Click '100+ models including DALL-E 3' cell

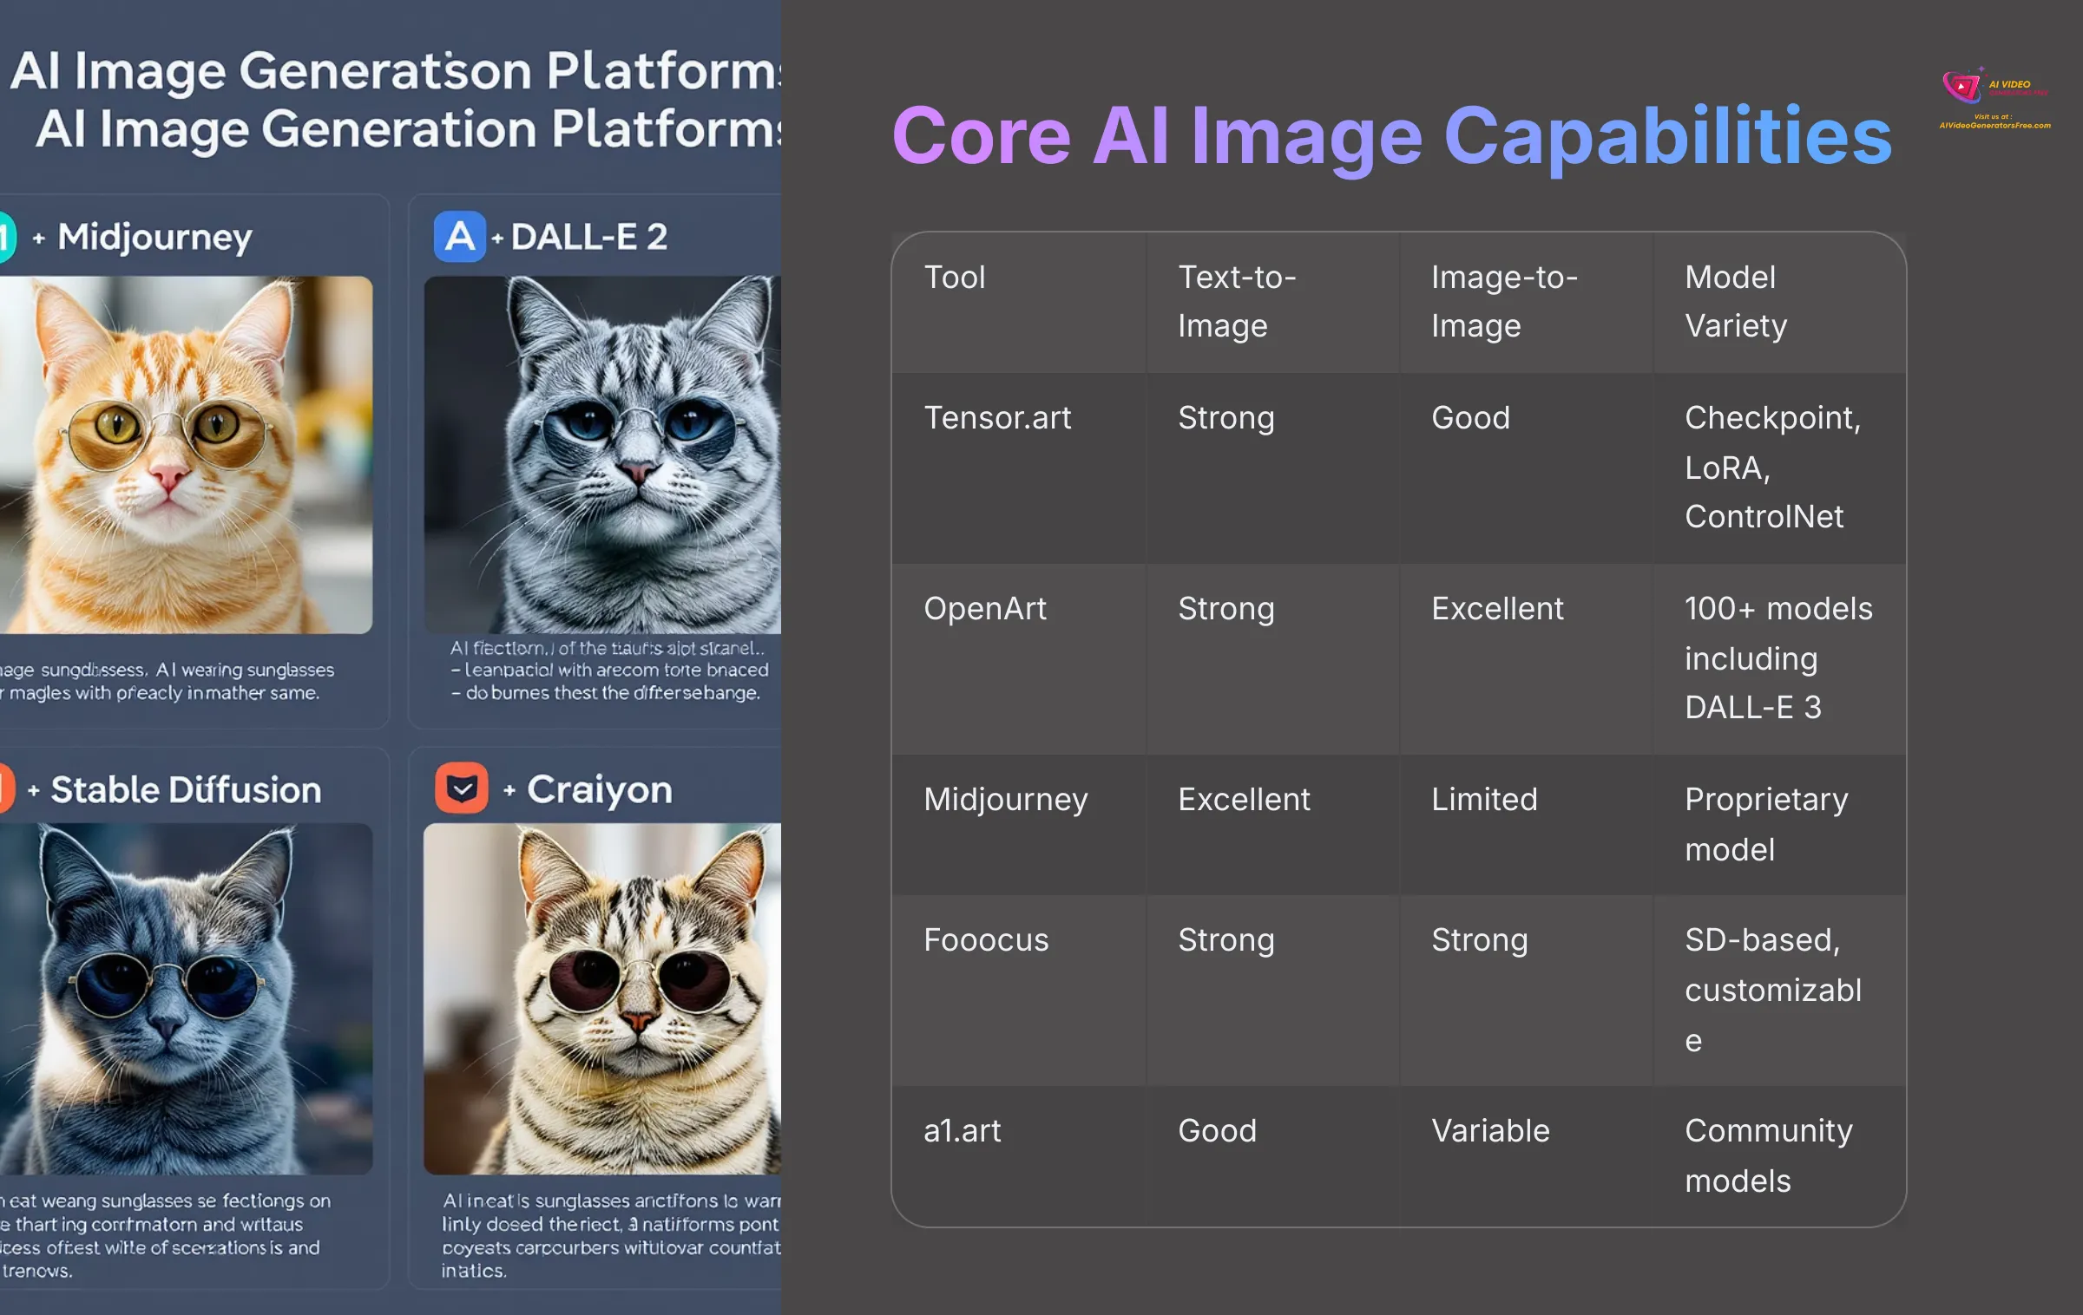tap(1778, 658)
